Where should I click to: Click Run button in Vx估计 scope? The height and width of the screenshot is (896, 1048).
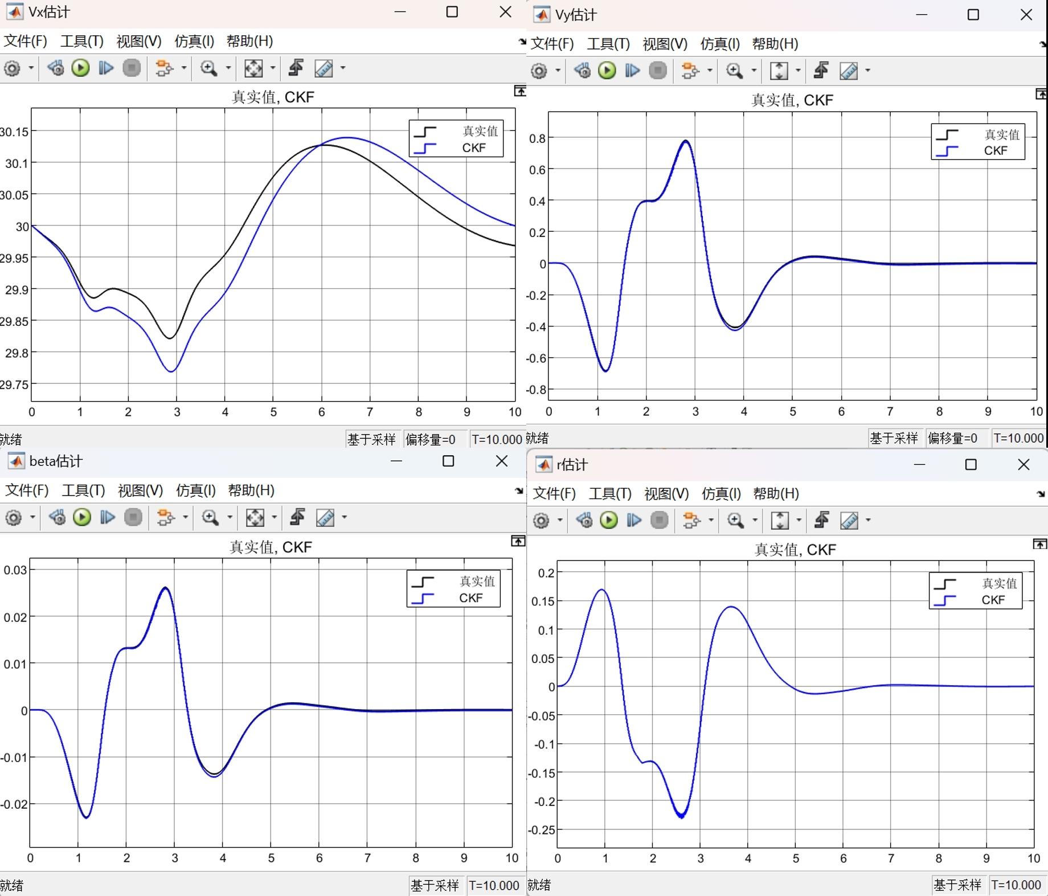tap(80, 68)
